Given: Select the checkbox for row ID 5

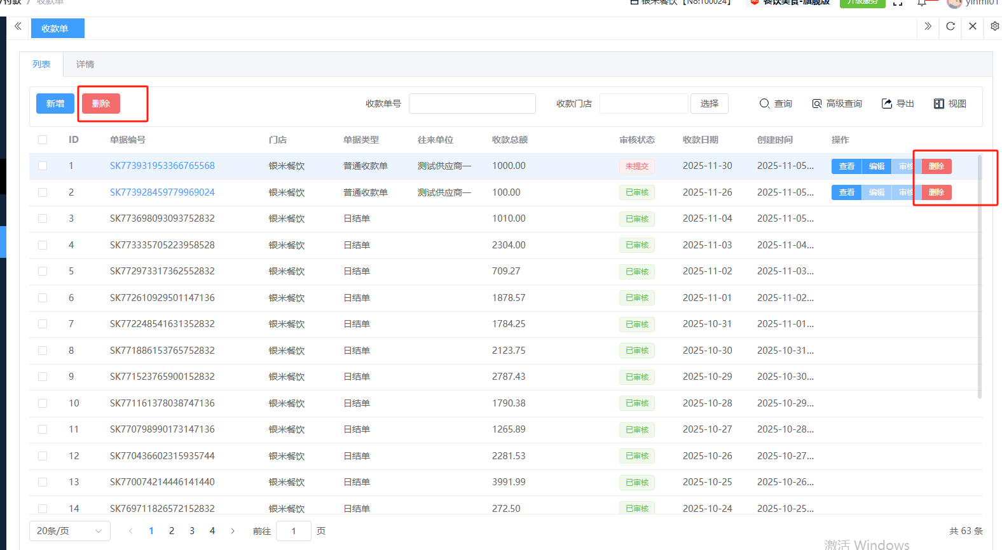Looking at the screenshot, I should click(43, 271).
